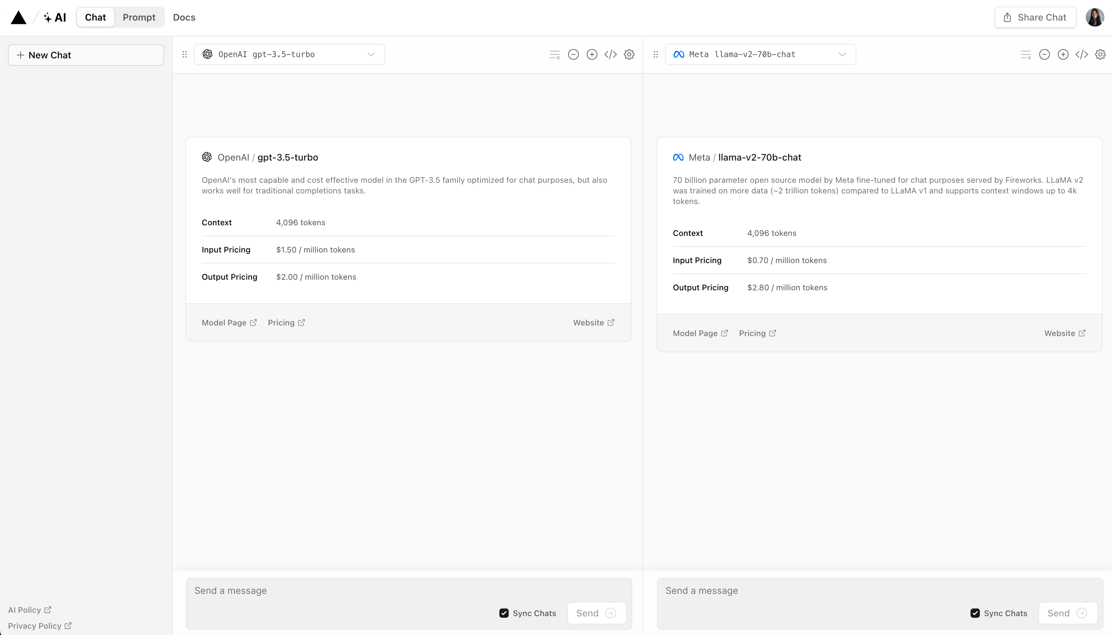The width and height of the screenshot is (1112, 635).
Task: Open Pricing link for gpt-3.5-turbo
Action: tap(286, 323)
